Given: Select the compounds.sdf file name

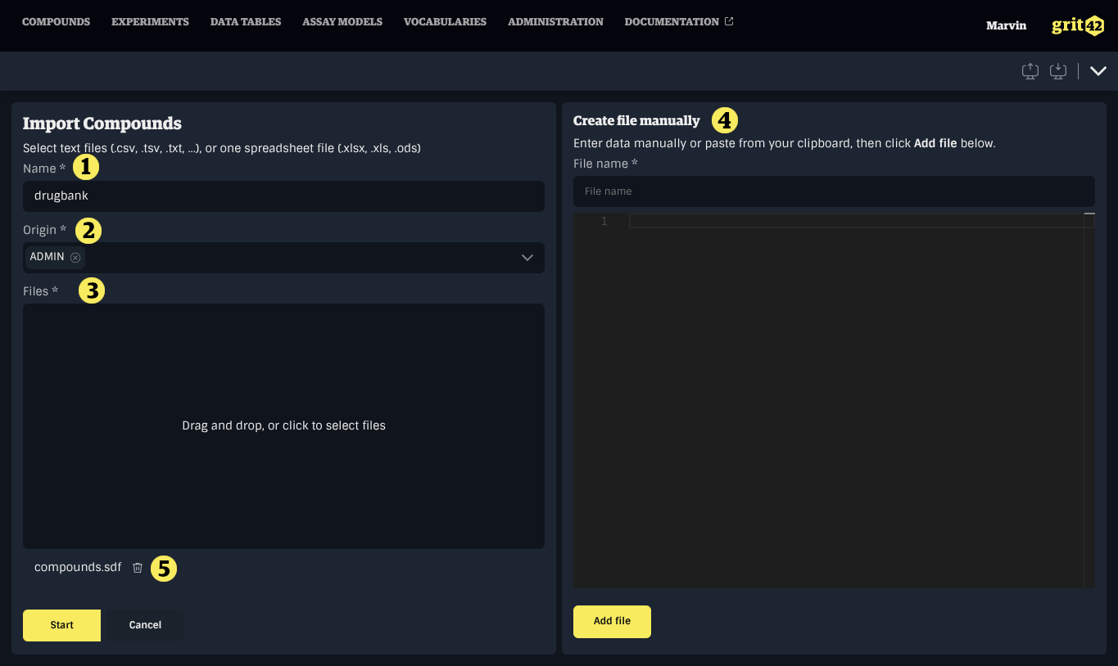Looking at the screenshot, I should point(78,568).
